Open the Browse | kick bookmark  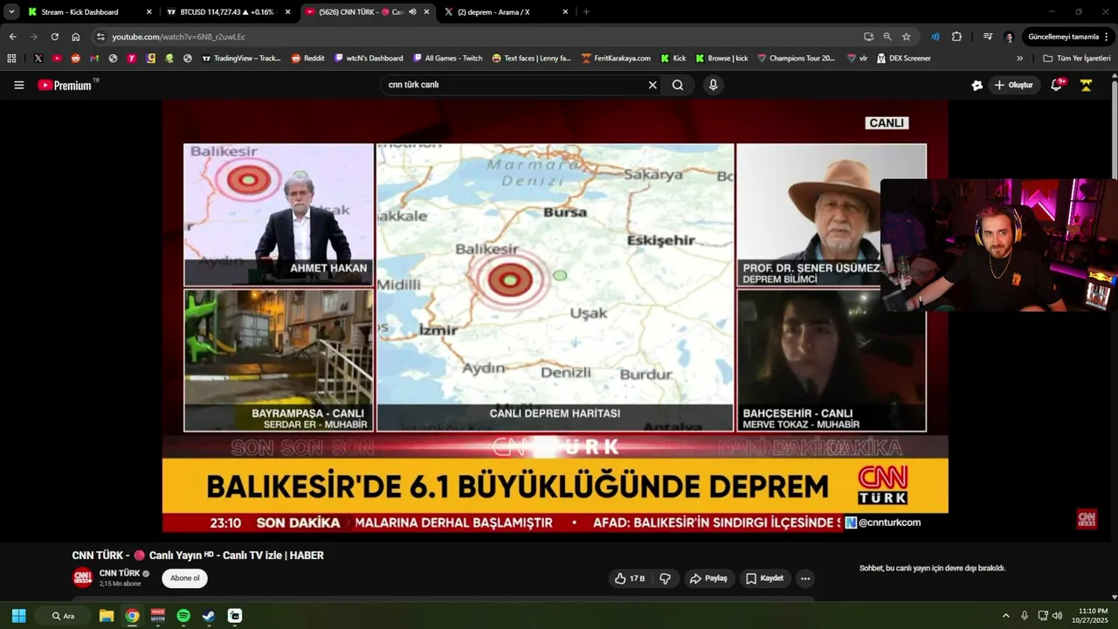coord(721,59)
